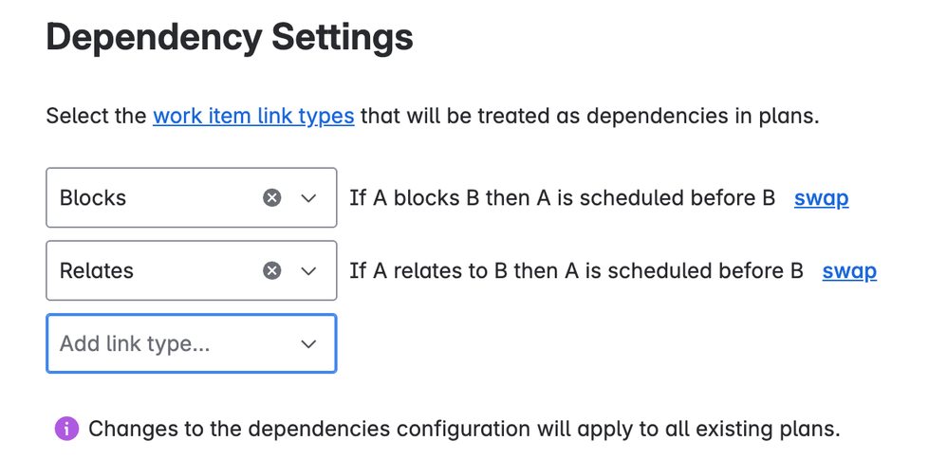Image resolution: width=947 pixels, height=459 pixels.
Task: Select the 'Relates' value text
Action: coord(97,271)
